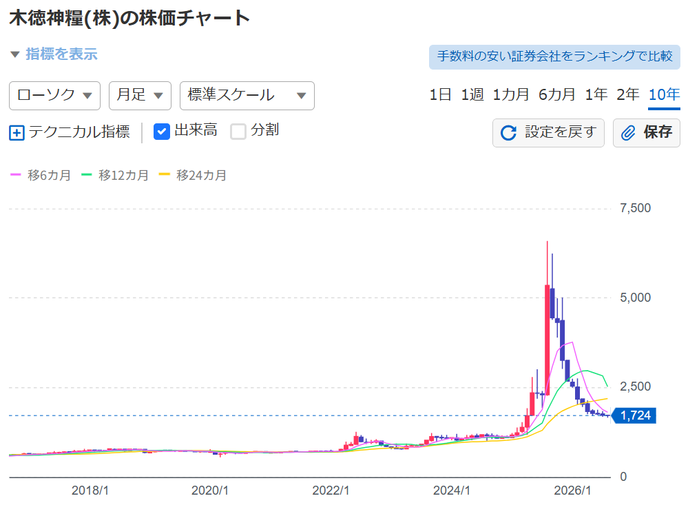Viewport: 688px width, 505px height.
Task: Switch to the 1週 period tab
Action: [x=472, y=94]
